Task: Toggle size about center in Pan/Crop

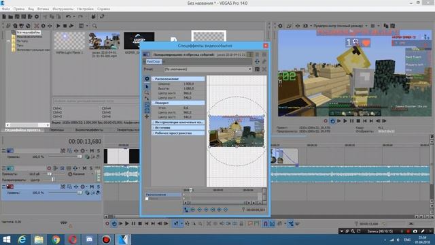Action: click(x=147, y=111)
